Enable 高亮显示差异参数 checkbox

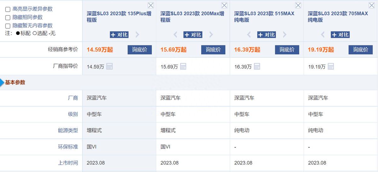pyautogui.click(x=8, y=9)
